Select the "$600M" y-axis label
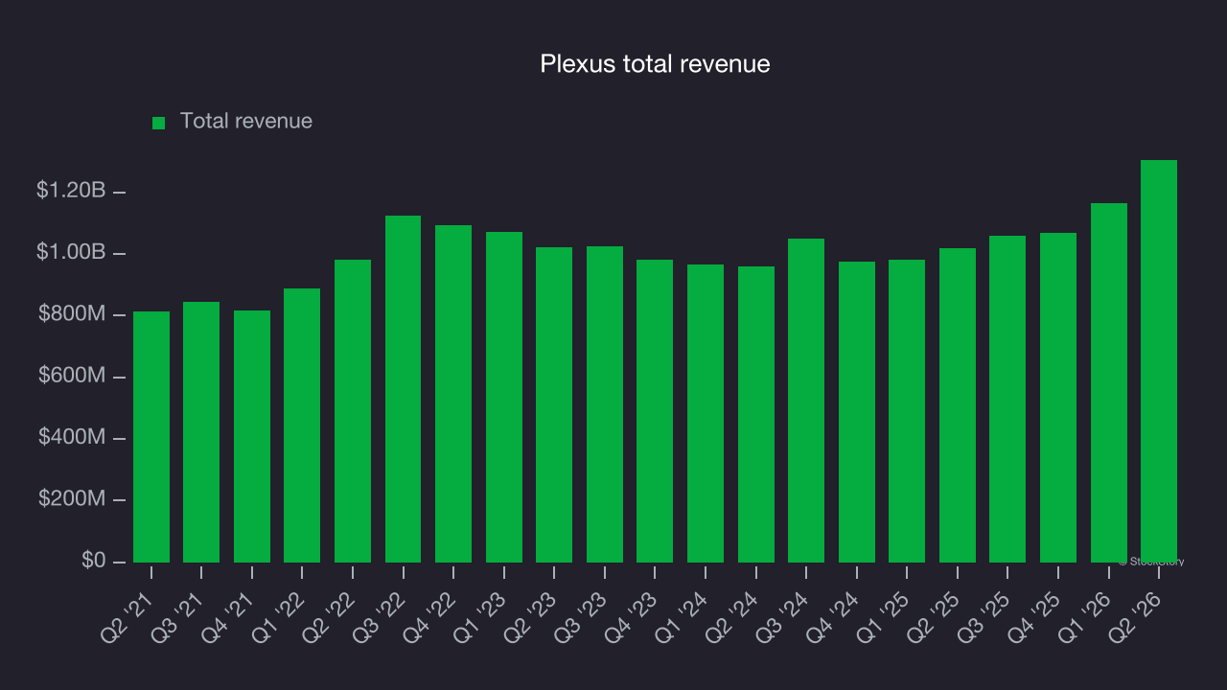Image resolution: width=1227 pixels, height=690 pixels. click(x=72, y=376)
